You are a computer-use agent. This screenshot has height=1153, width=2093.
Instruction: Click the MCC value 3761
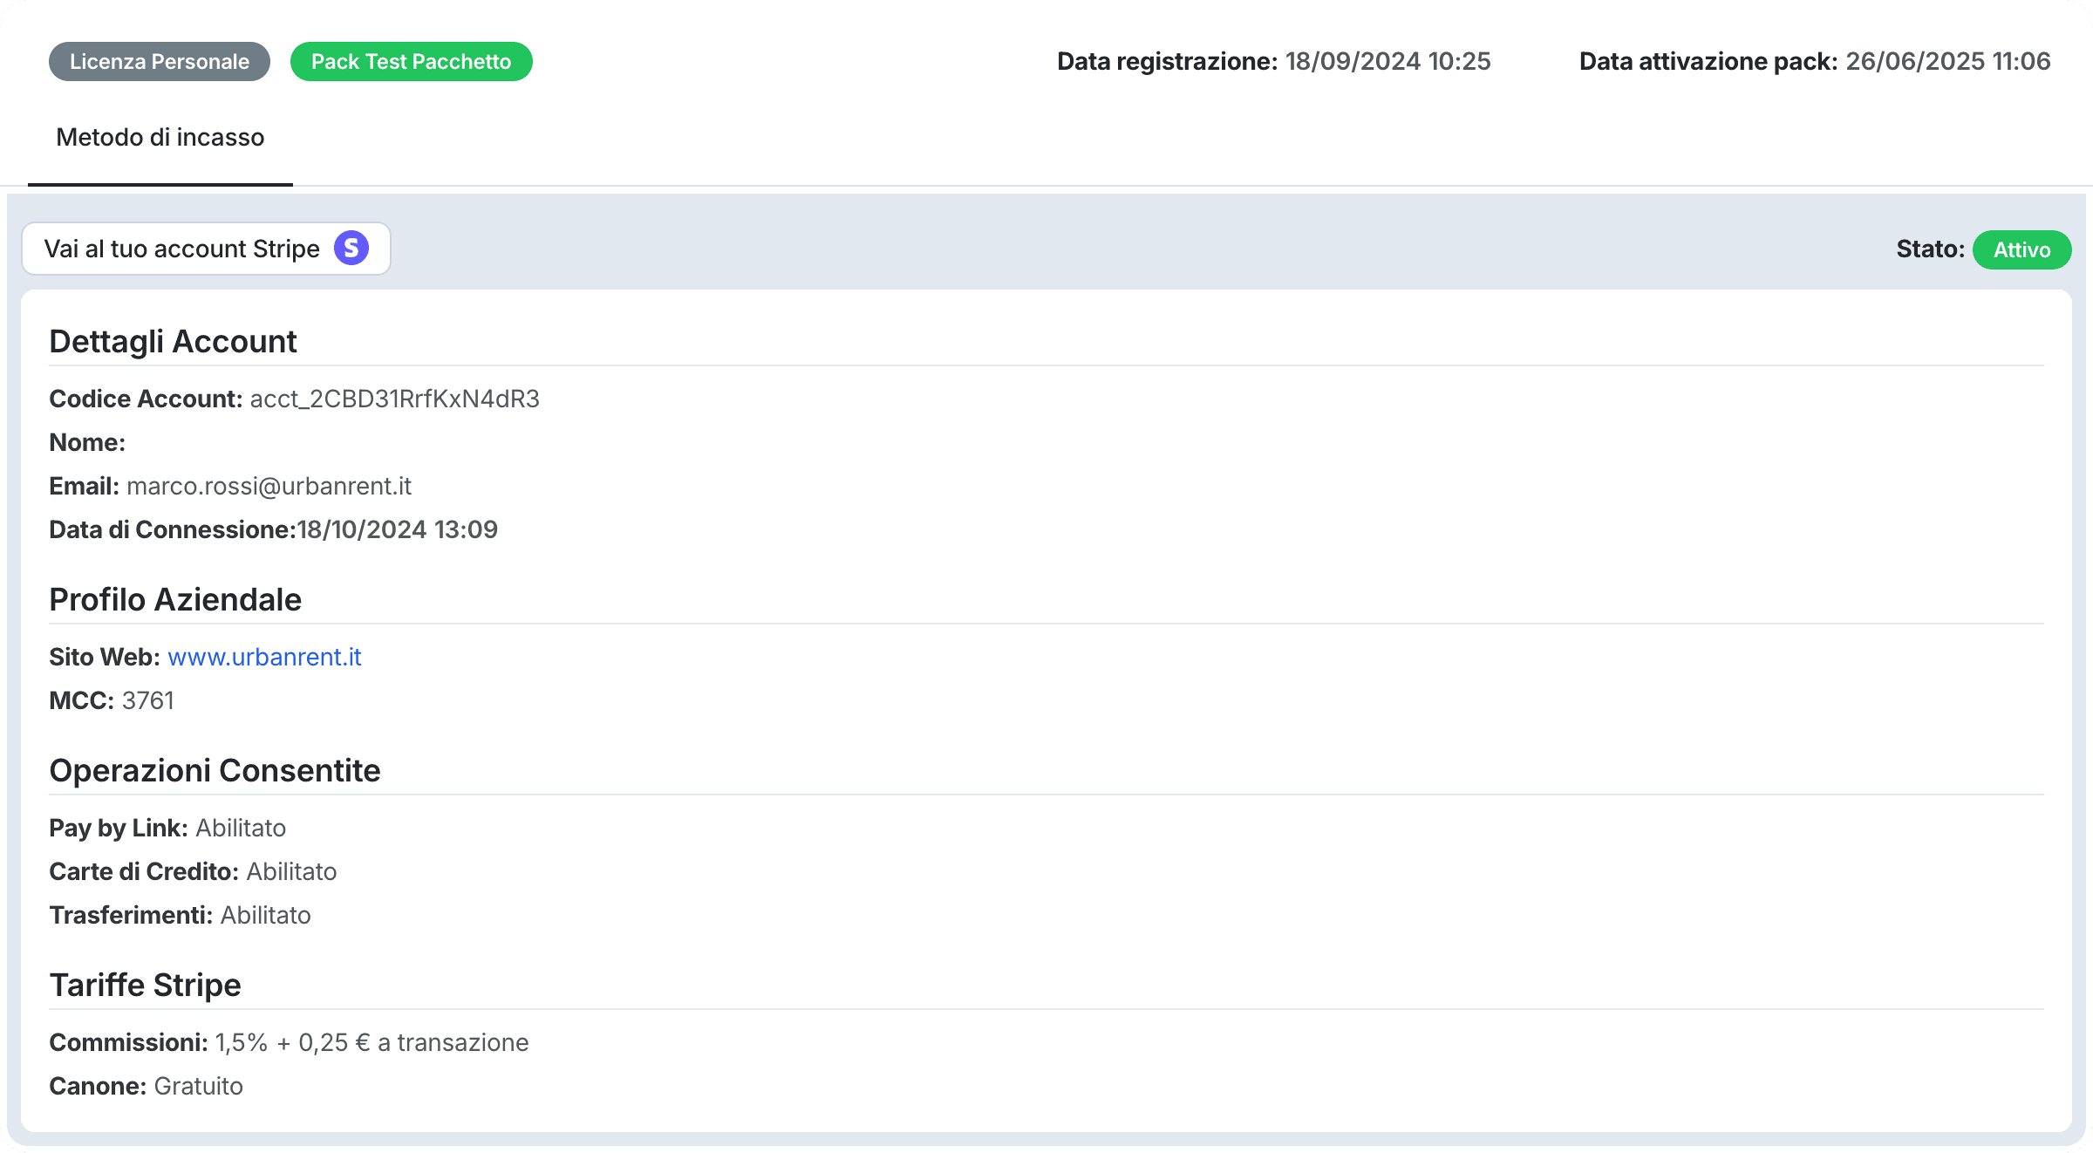[x=147, y=700]
